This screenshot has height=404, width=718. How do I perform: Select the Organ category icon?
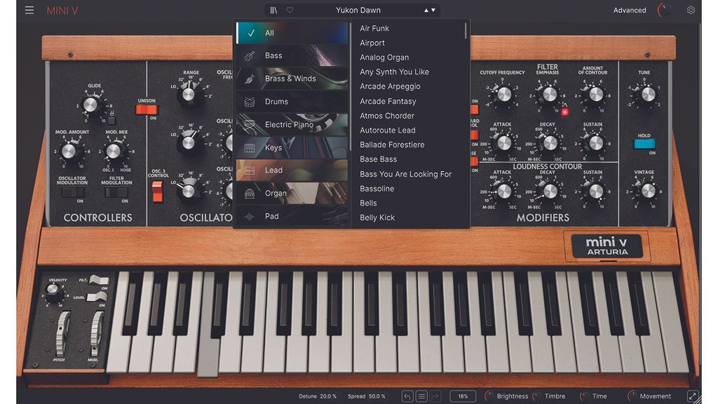(250, 193)
